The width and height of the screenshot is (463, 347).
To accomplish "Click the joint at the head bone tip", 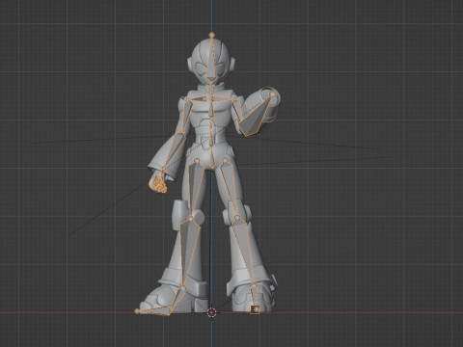I will [x=211, y=35].
